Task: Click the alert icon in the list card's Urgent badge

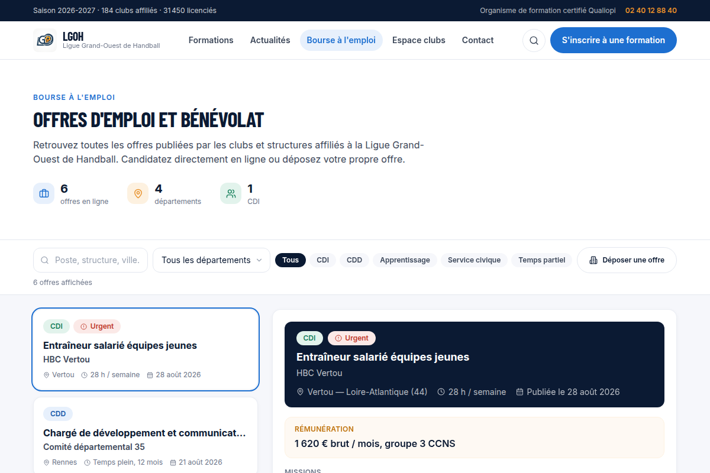Action: (x=83, y=326)
